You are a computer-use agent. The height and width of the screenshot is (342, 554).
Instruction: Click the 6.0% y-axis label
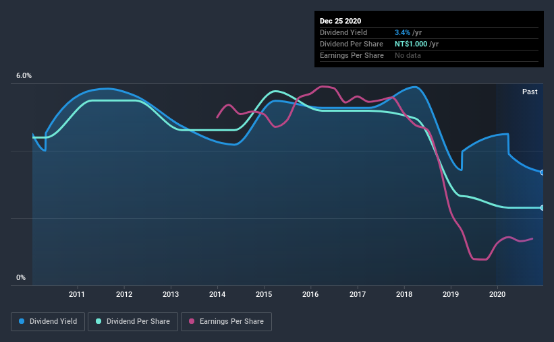click(24, 76)
